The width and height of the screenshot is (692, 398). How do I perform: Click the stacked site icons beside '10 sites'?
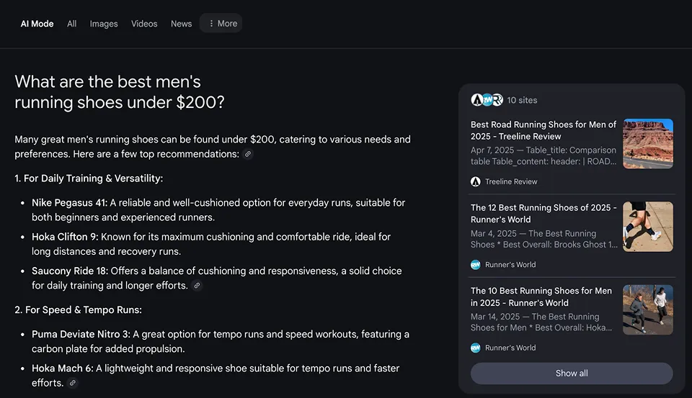click(487, 100)
